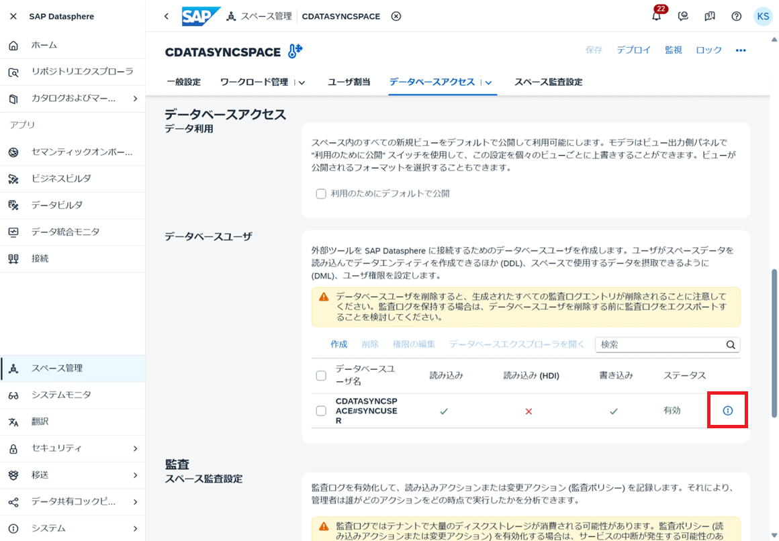The width and height of the screenshot is (779, 541).
Task: Open the データビルダ icon
Action: (x=13, y=205)
